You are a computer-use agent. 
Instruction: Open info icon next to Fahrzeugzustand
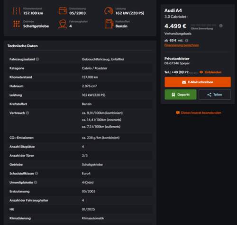(x=37, y=59)
